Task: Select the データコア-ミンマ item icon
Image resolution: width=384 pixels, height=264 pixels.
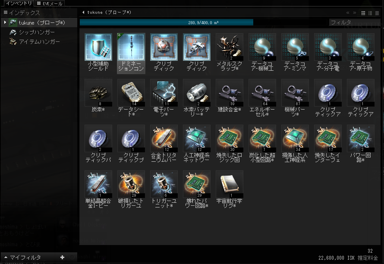Action: pyautogui.click(x=295, y=47)
